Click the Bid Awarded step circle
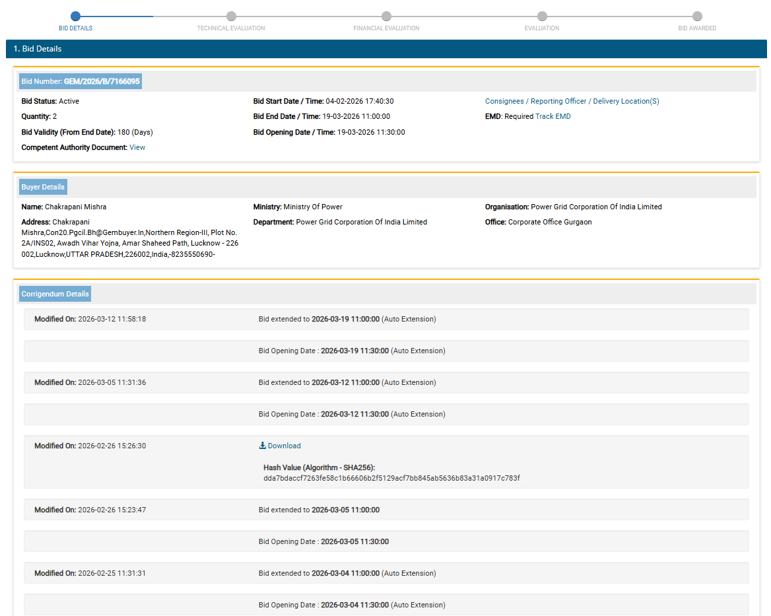The image size is (771, 616). point(697,16)
